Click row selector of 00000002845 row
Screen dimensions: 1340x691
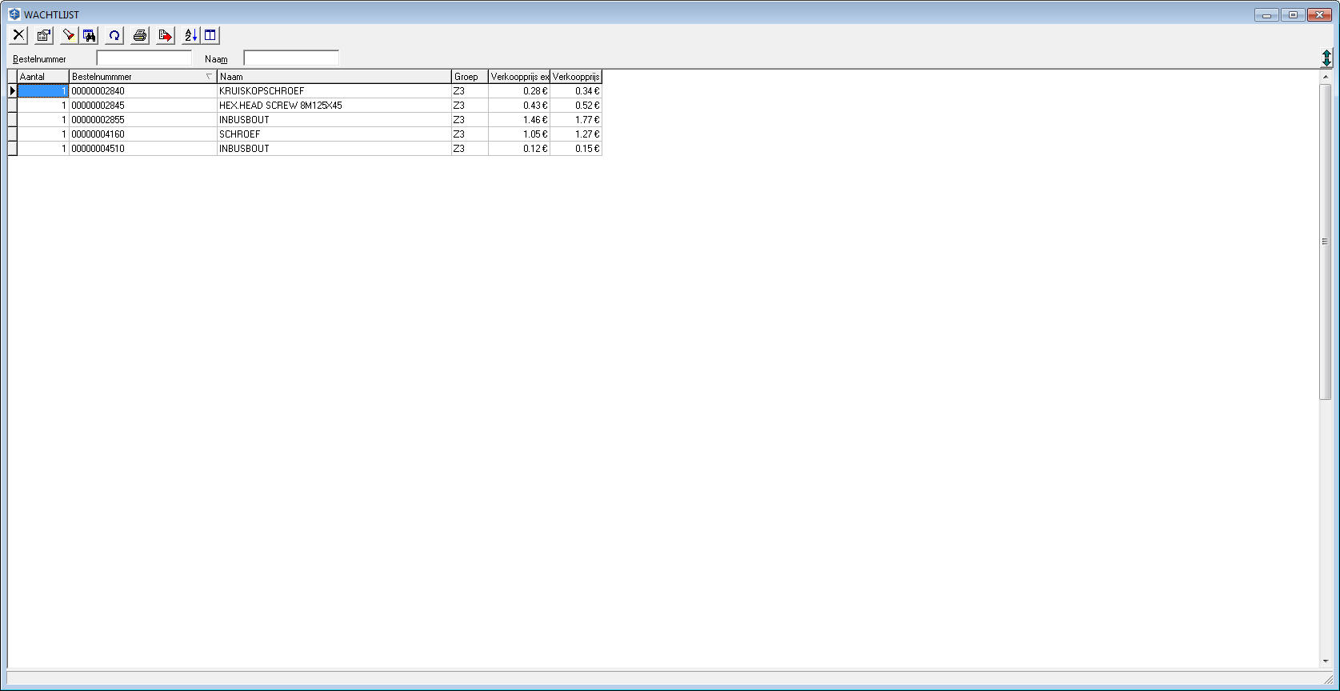tap(12, 106)
